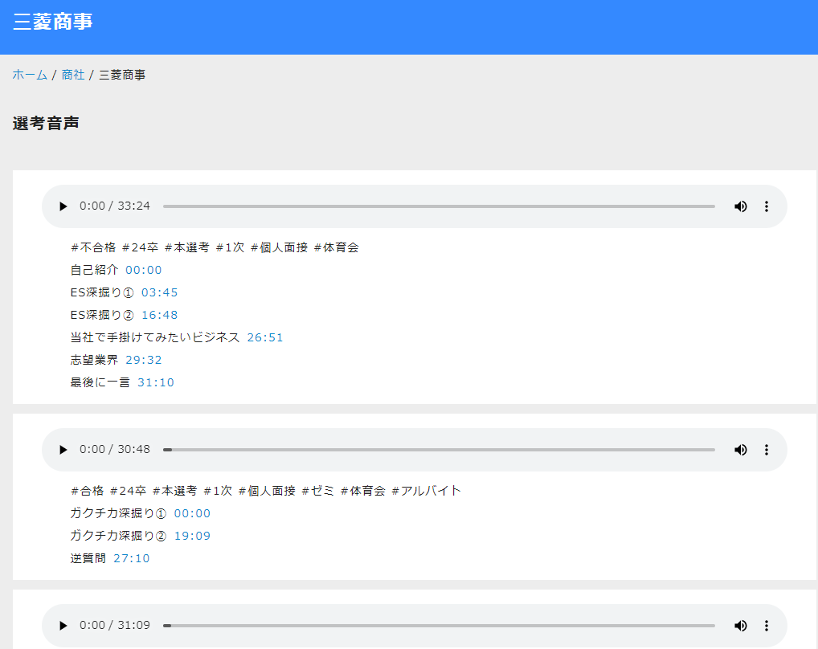Click the 三菱商事 breadcrumb current page text
This screenshot has width=818, height=649.
[122, 75]
